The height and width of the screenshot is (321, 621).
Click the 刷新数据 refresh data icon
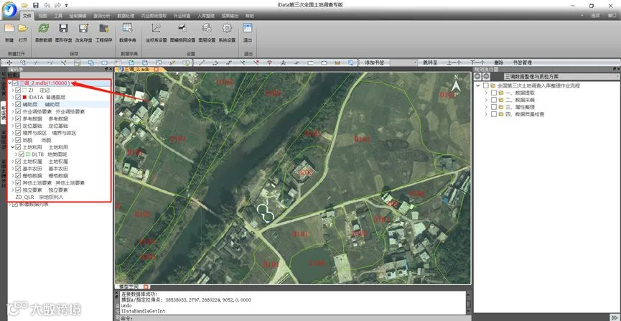tap(44, 29)
